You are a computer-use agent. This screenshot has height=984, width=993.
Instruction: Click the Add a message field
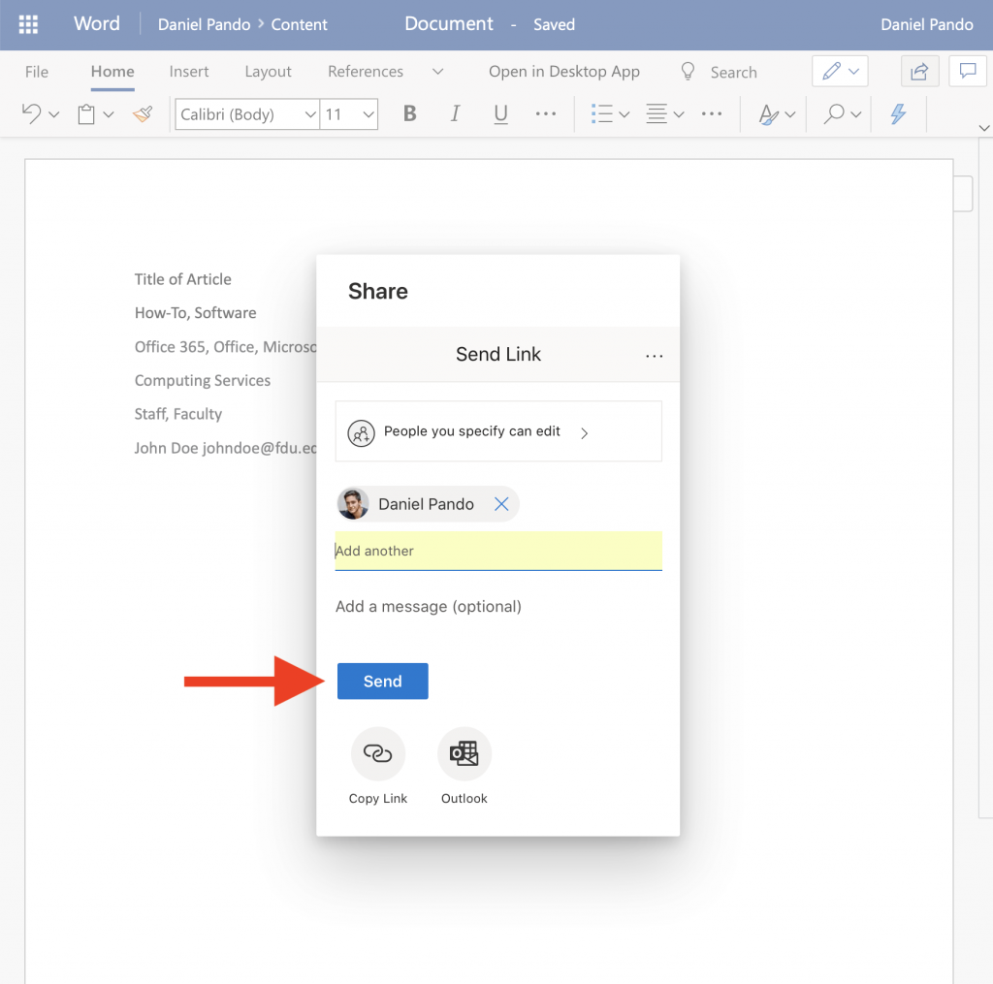click(498, 607)
